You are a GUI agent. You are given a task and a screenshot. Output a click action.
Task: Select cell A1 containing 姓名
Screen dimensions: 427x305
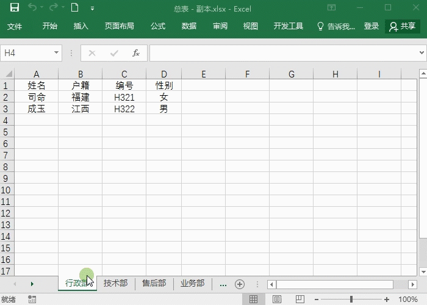tap(36, 85)
